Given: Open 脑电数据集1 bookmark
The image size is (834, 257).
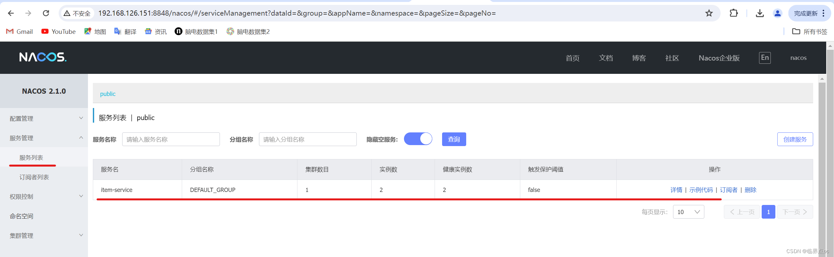Looking at the screenshot, I should [x=196, y=32].
